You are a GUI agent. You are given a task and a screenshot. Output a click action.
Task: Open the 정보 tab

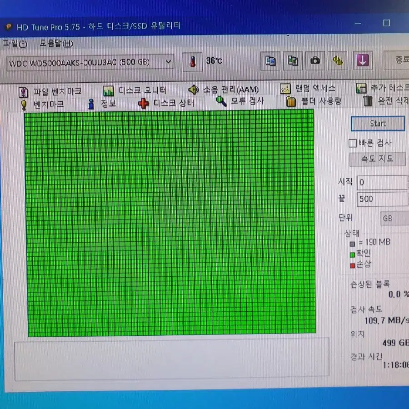[102, 104]
